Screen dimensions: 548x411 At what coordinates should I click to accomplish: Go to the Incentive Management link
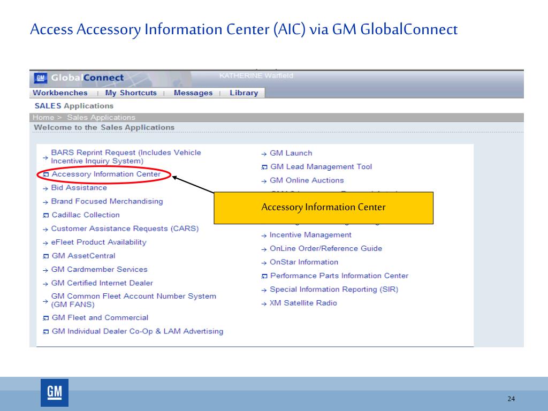click(x=310, y=235)
